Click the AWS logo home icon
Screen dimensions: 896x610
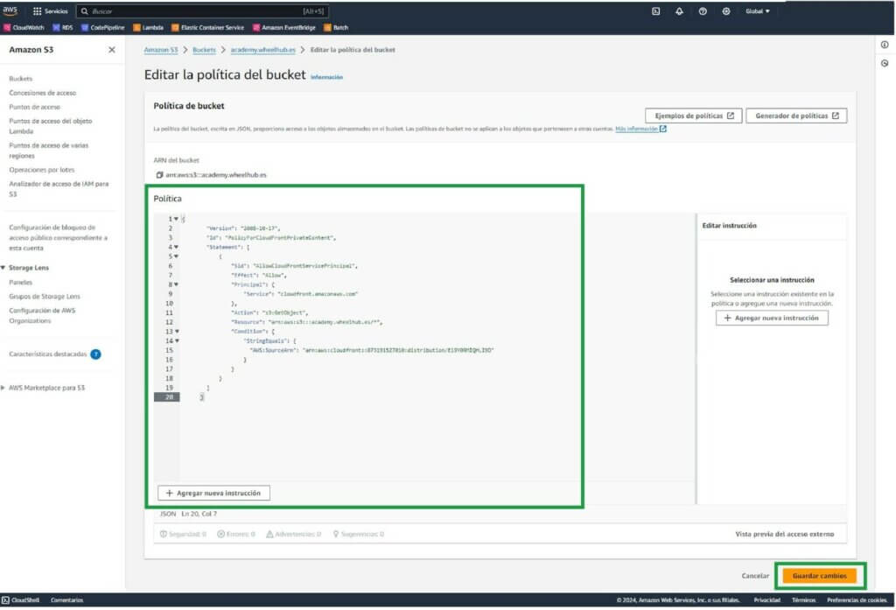click(10, 11)
